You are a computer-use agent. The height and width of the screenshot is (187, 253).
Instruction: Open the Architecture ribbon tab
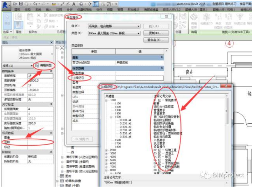click(17, 10)
